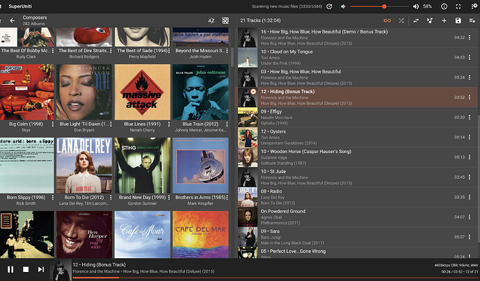Image resolution: width=480 pixels, height=281 pixels.
Task: Open track menu for Oysters
Action: click(470, 137)
